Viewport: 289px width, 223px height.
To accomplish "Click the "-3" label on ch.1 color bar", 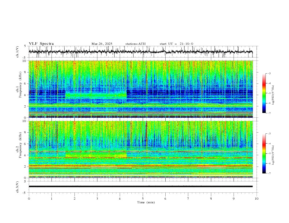I will pos(269,73).
